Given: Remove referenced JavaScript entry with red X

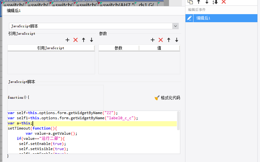Looking at the screenshot, I should tap(76, 40).
